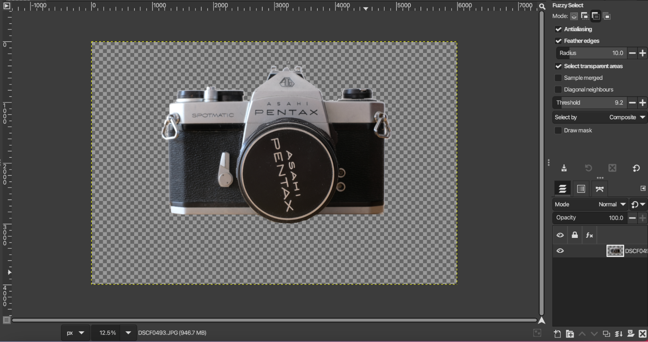The image size is (648, 342).
Task: Click navigate image display arrow icon
Action: (x=542, y=320)
